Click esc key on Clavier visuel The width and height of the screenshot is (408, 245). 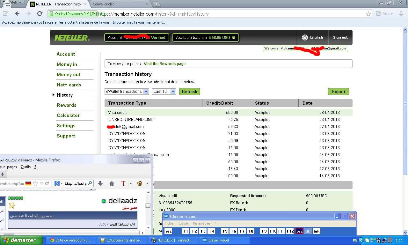(x=169, y=231)
